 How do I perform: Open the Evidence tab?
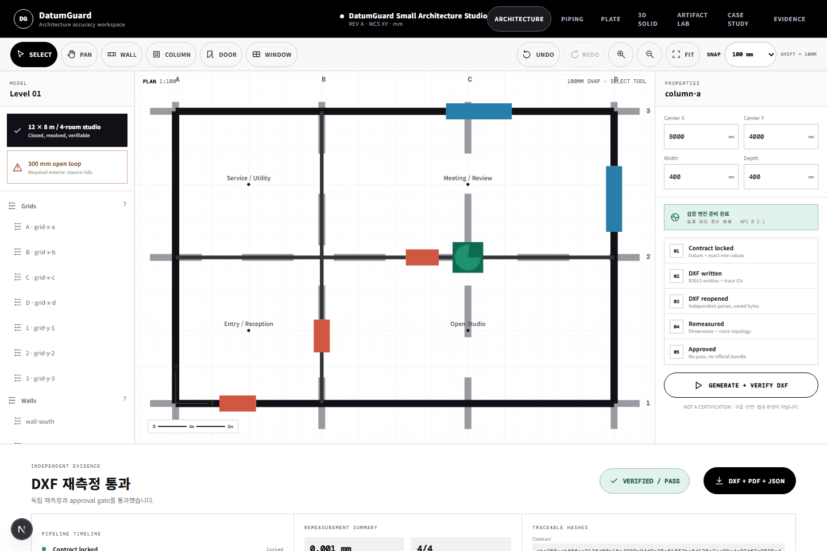(x=789, y=19)
